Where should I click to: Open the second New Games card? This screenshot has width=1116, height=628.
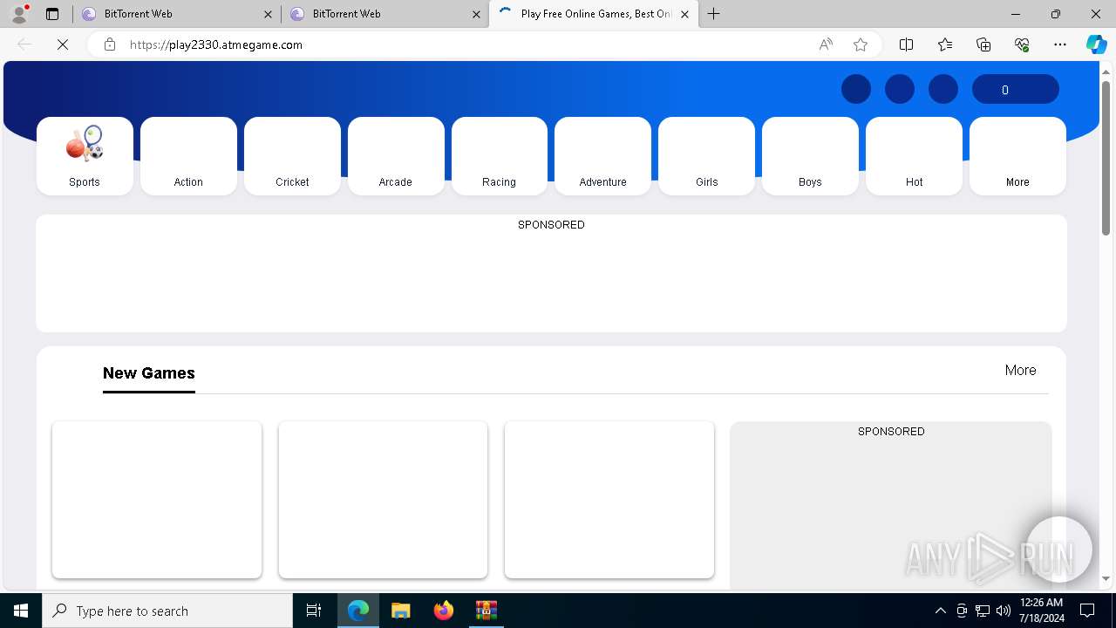coord(383,500)
